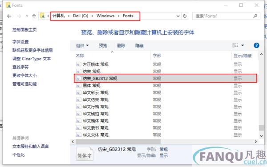Open the 组织 dropdown menu
This screenshot has height=167, width=267.
82,46
